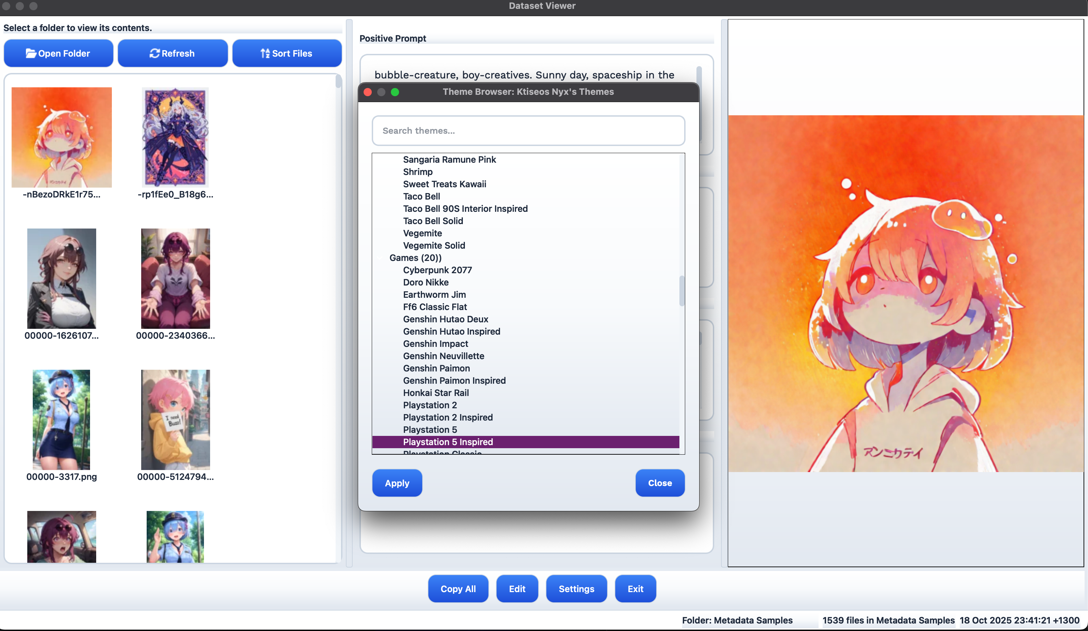Screen dimensions: 1088x631
Task: Click the Copy All button
Action: click(x=458, y=588)
